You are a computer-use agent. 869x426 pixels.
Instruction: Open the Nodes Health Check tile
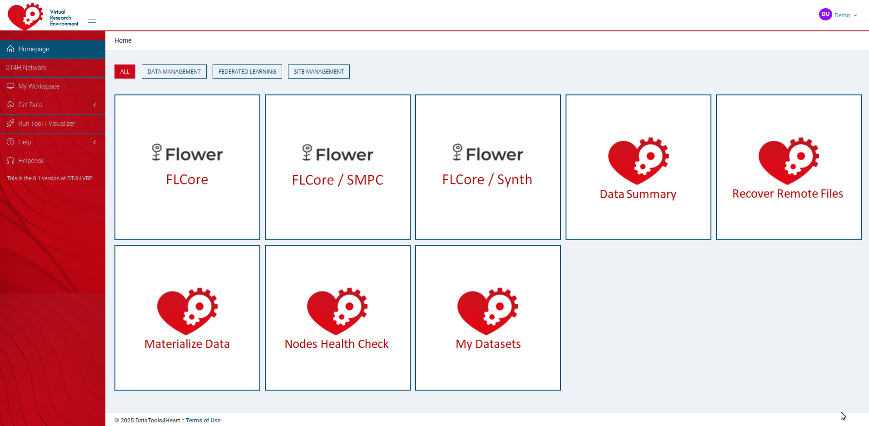[x=337, y=317]
